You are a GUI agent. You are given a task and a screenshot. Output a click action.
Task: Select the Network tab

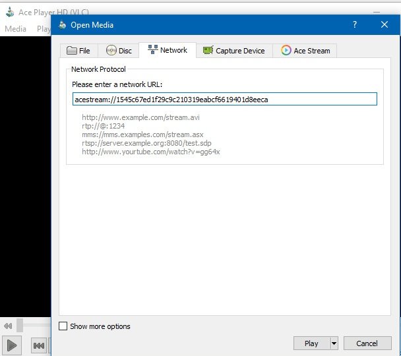click(x=168, y=50)
